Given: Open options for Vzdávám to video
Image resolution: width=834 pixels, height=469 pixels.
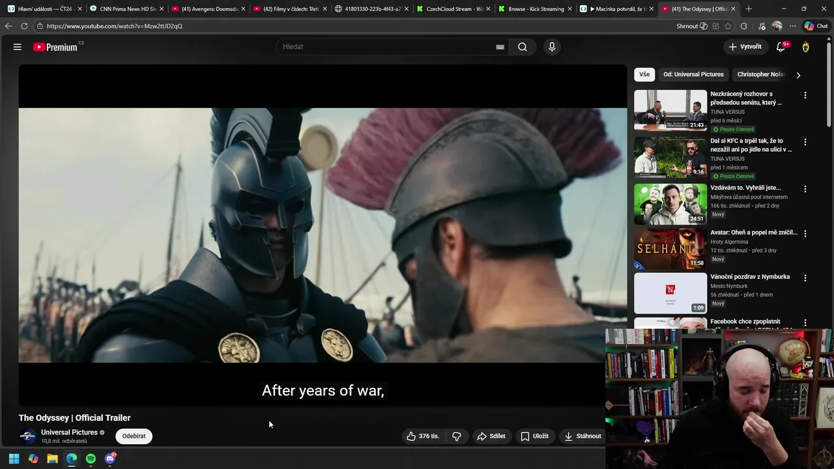Looking at the screenshot, I should [x=805, y=189].
